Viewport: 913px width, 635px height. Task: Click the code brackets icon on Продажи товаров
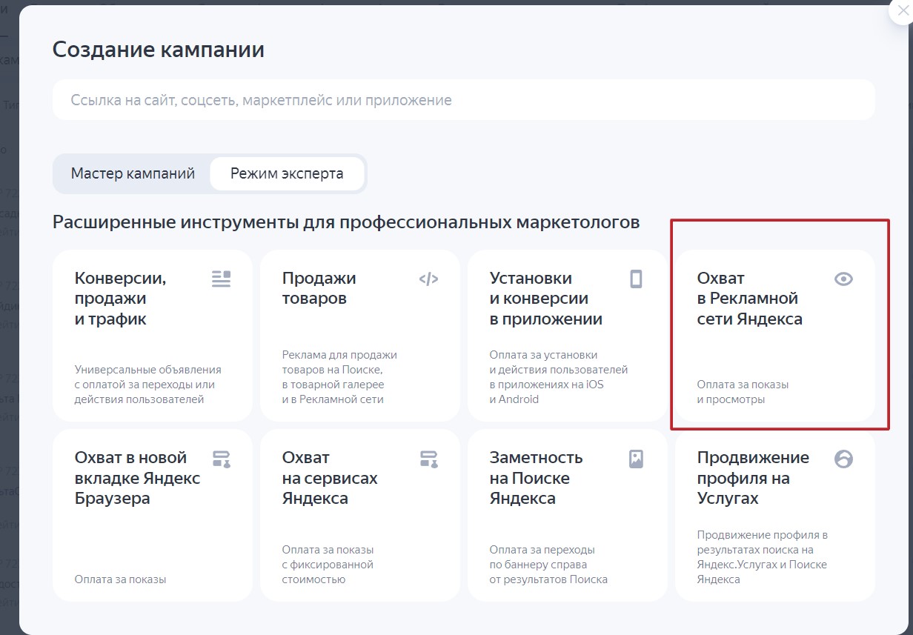428,279
